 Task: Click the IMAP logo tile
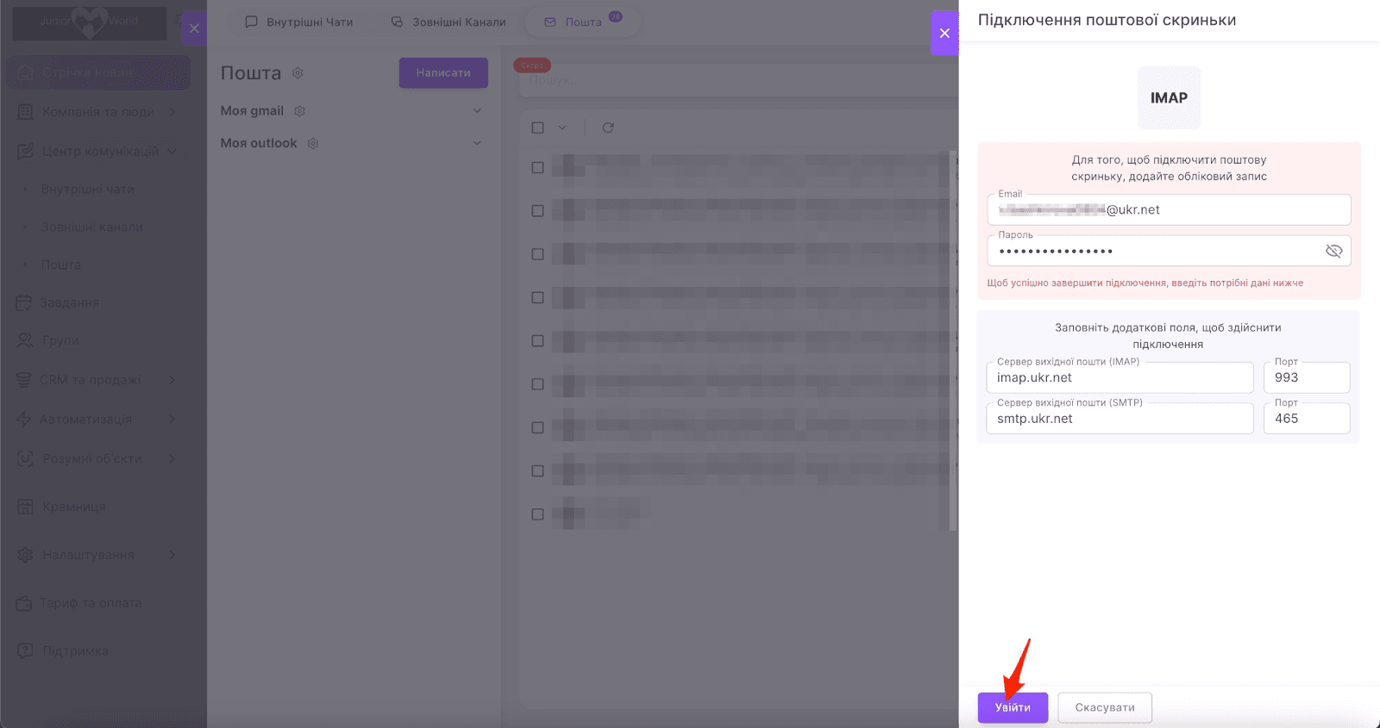1169,98
